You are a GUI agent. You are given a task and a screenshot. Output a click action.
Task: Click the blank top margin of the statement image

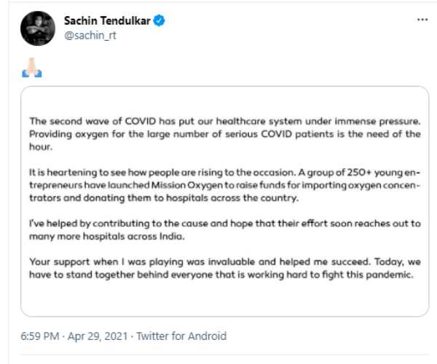click(224, 100)
